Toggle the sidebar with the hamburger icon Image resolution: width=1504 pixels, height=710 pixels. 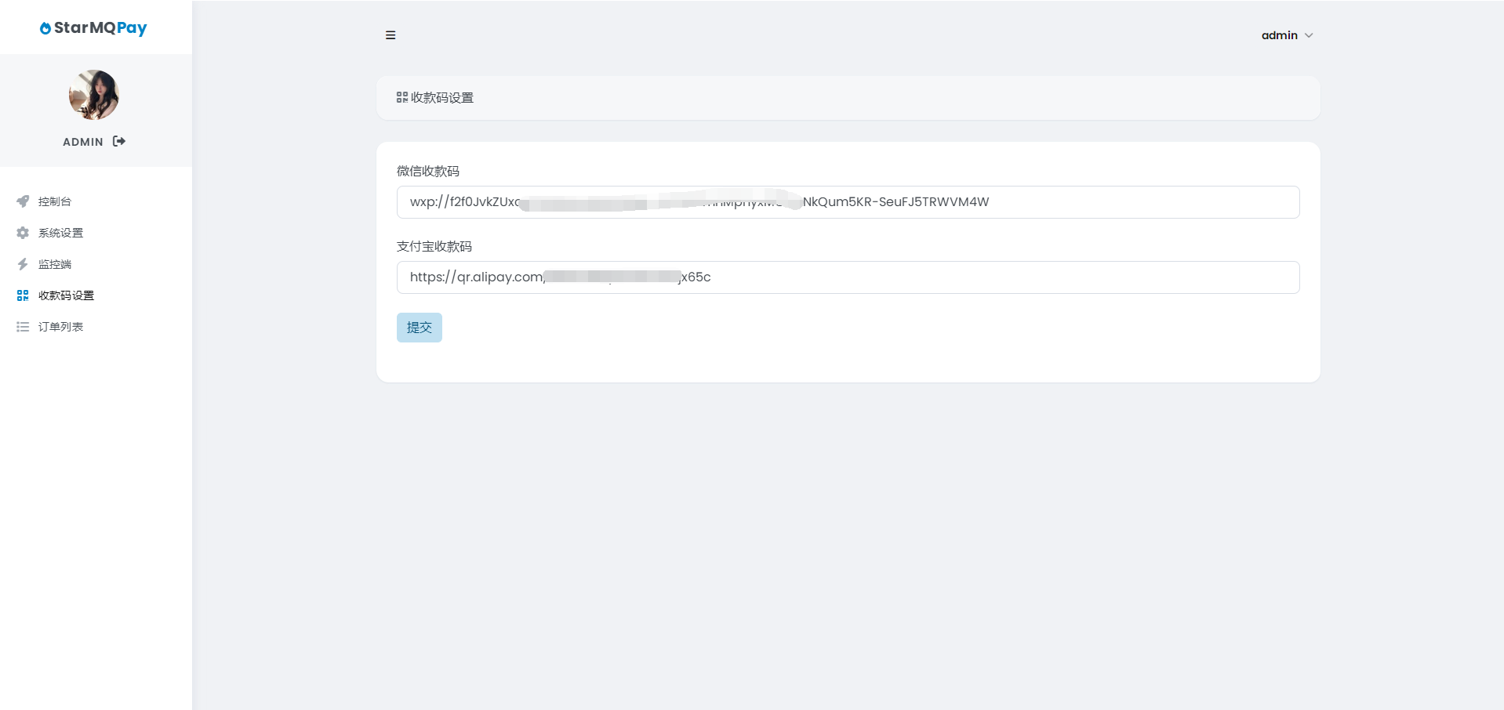point(391,35)
